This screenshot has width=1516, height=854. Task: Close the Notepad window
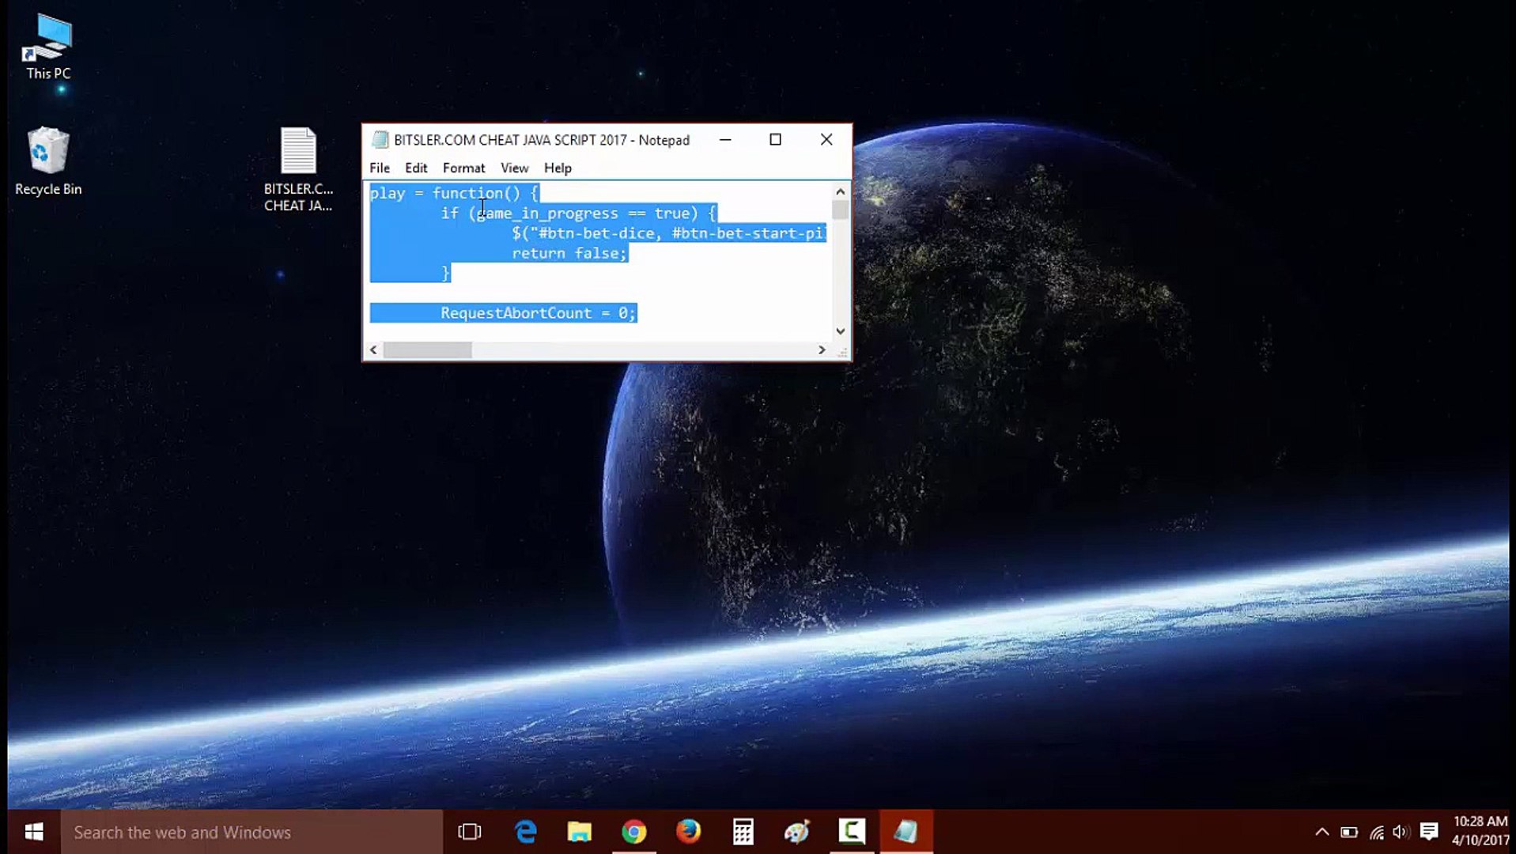pos(826,139)
